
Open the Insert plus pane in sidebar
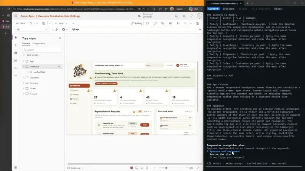coord(16,45)
